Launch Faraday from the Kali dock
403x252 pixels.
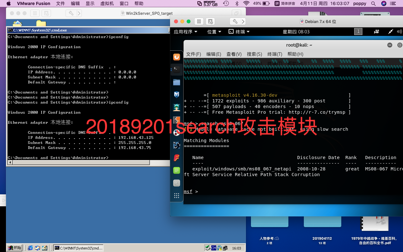click(177, 158)
